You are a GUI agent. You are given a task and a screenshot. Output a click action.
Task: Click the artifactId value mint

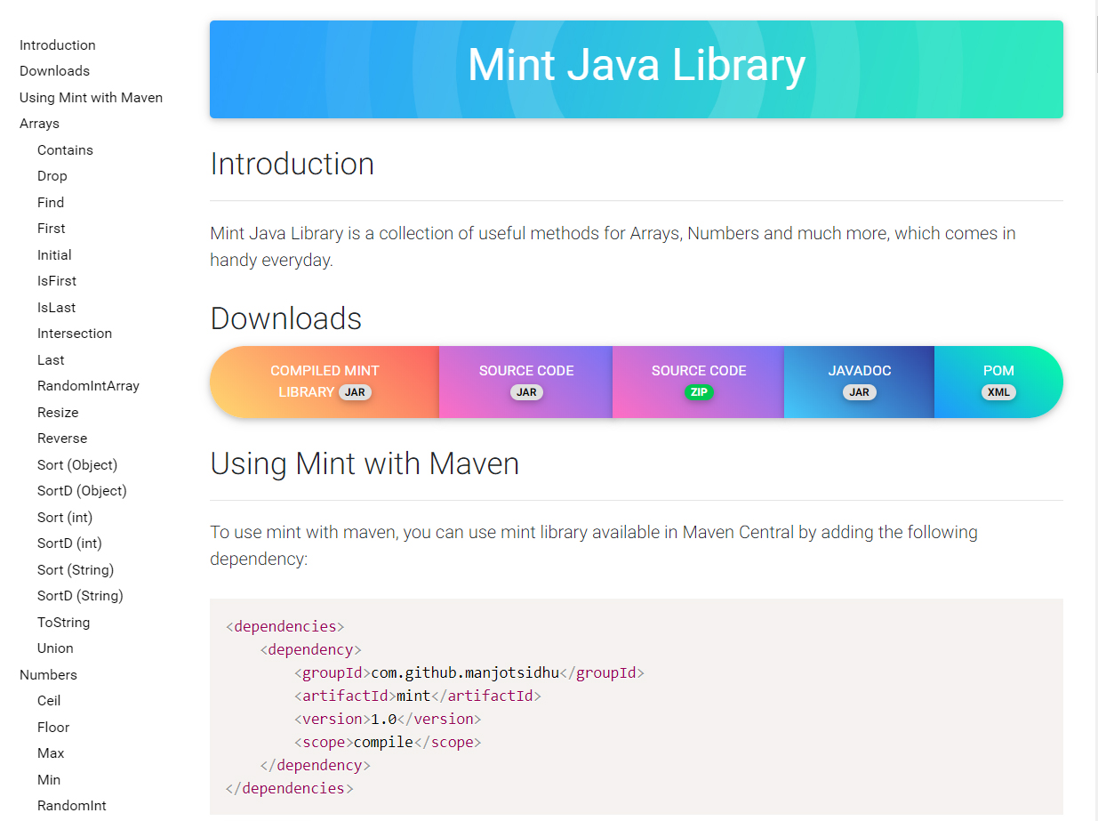413,696
